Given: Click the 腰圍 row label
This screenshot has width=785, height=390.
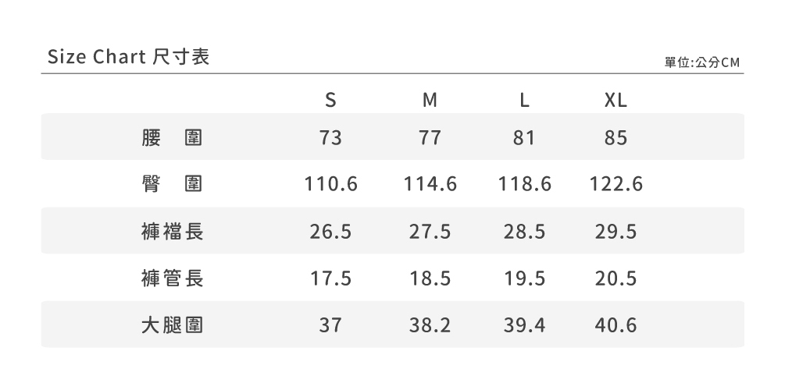Looking at the screenshot, I should click(173, 138).
